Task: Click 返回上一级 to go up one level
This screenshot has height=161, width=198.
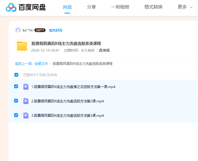Action: tap(23, 63)
